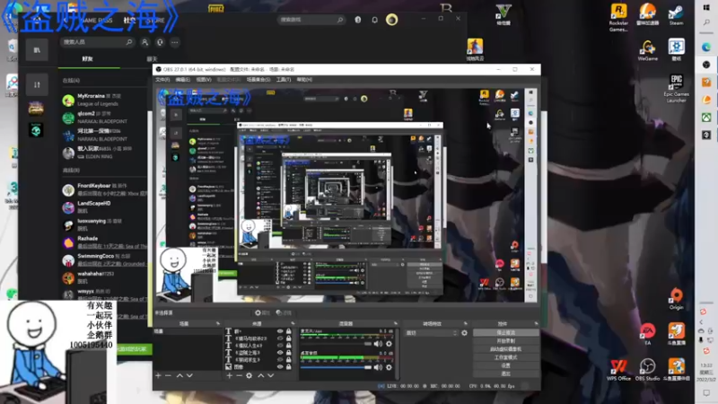Open settings gear for 麦克风/Aux audio
The height and width of the screenshot is (404, 718).
[389, 344]
